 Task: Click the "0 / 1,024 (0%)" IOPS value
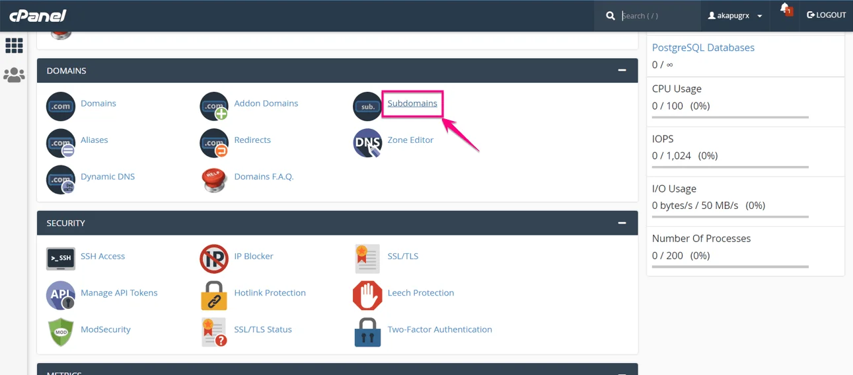tap(685, 155)
